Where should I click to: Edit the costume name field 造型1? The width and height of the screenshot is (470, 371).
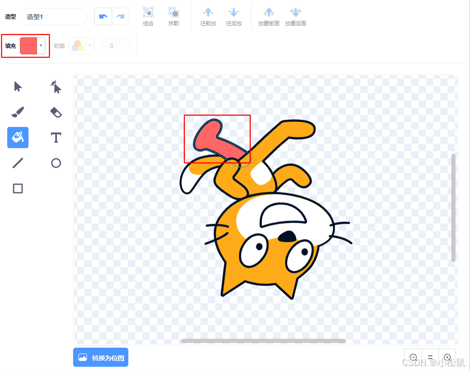[x=54, y=17]
